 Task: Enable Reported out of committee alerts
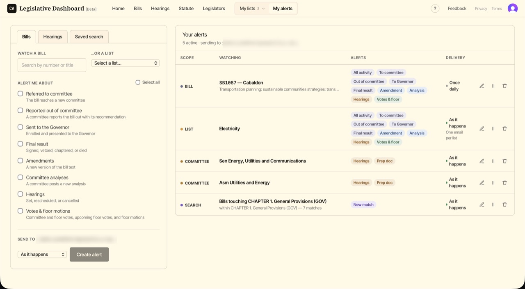tap(20, 110)
